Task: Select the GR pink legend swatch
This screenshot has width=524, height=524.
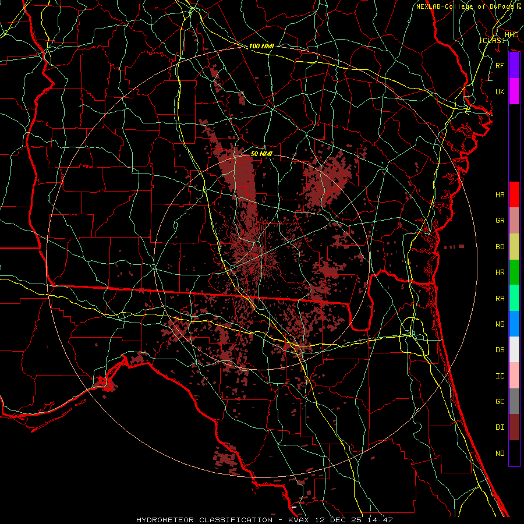Action: click(x=514, y=220)
